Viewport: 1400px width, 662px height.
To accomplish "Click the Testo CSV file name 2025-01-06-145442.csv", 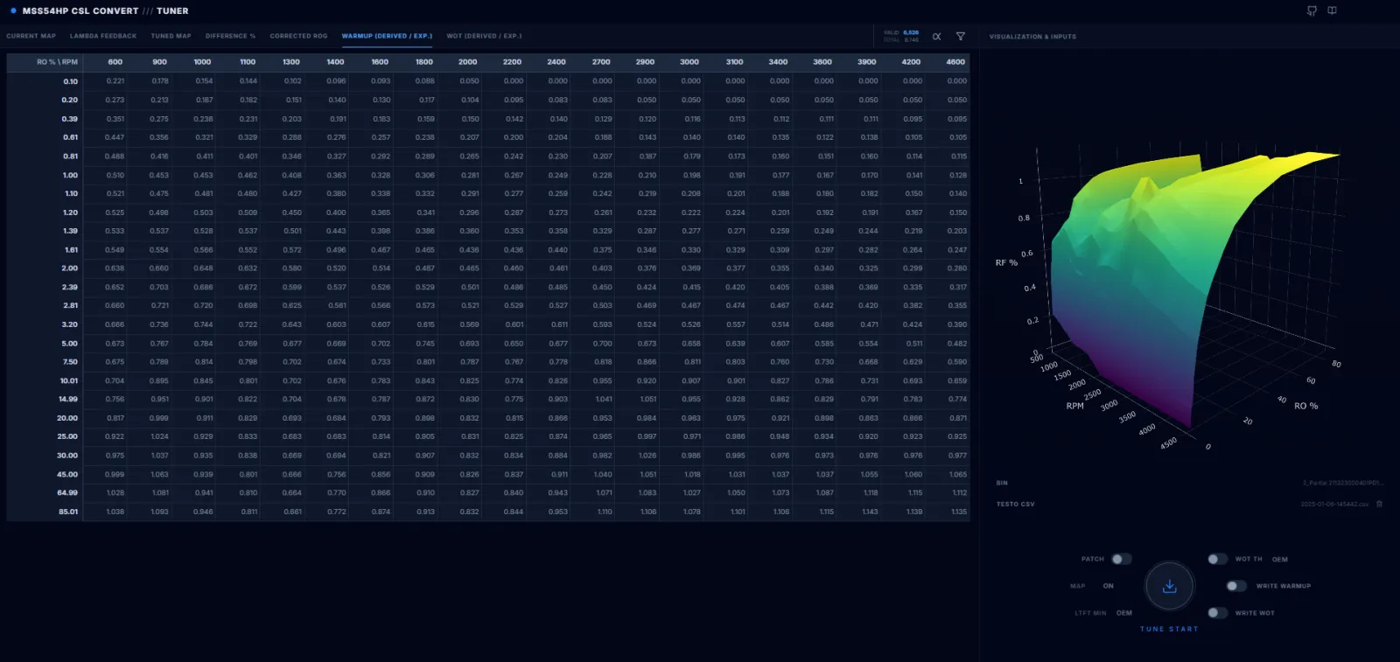I will pyautogui.click(x=1334, y=505).
